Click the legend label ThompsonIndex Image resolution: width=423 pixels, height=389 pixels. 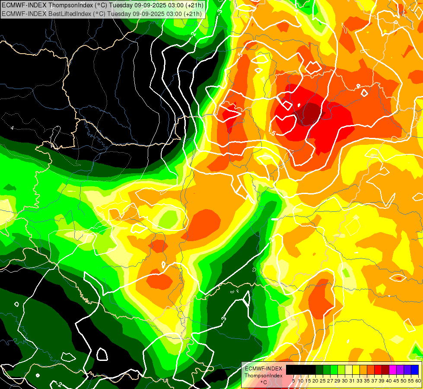tap(264, 376)
